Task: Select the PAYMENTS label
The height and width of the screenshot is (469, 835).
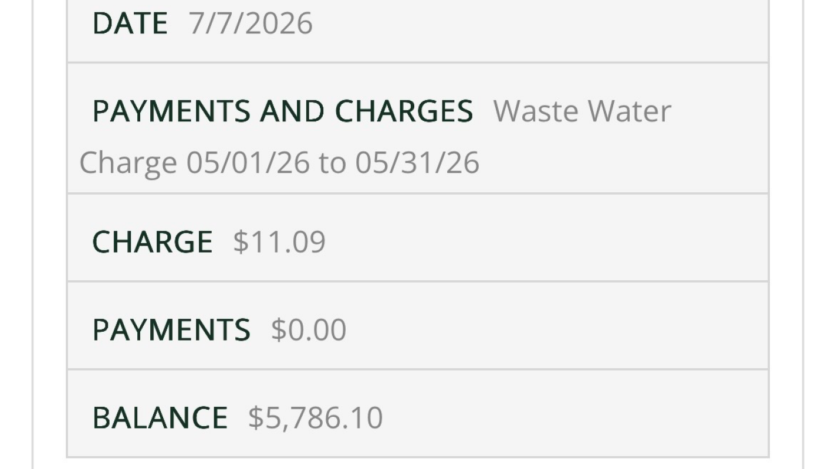Action: pyautogui.click(x=171, y=329)
